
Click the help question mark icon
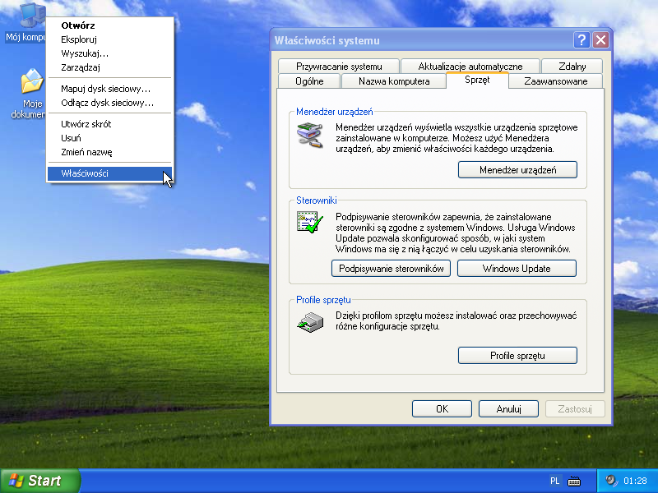581,39
